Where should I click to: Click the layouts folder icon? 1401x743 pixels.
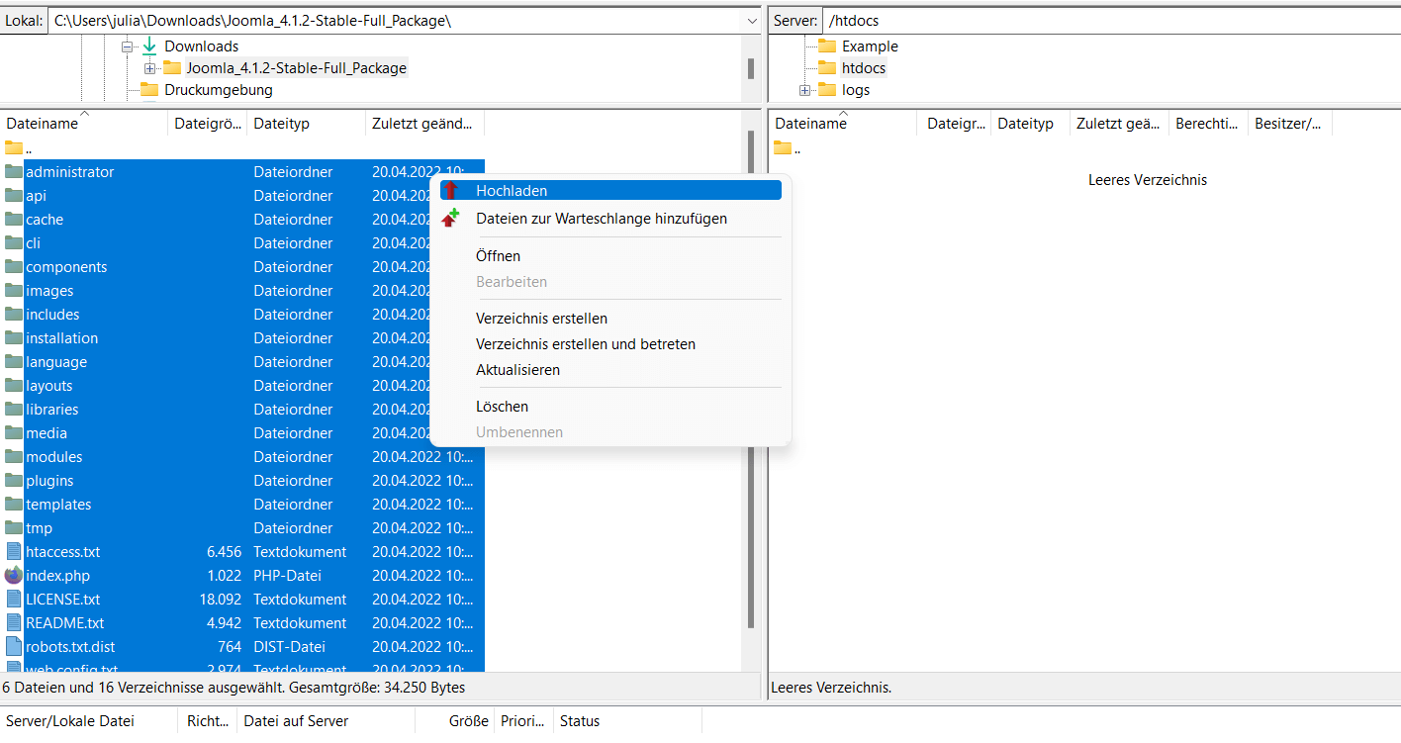(x=14, y=385)
